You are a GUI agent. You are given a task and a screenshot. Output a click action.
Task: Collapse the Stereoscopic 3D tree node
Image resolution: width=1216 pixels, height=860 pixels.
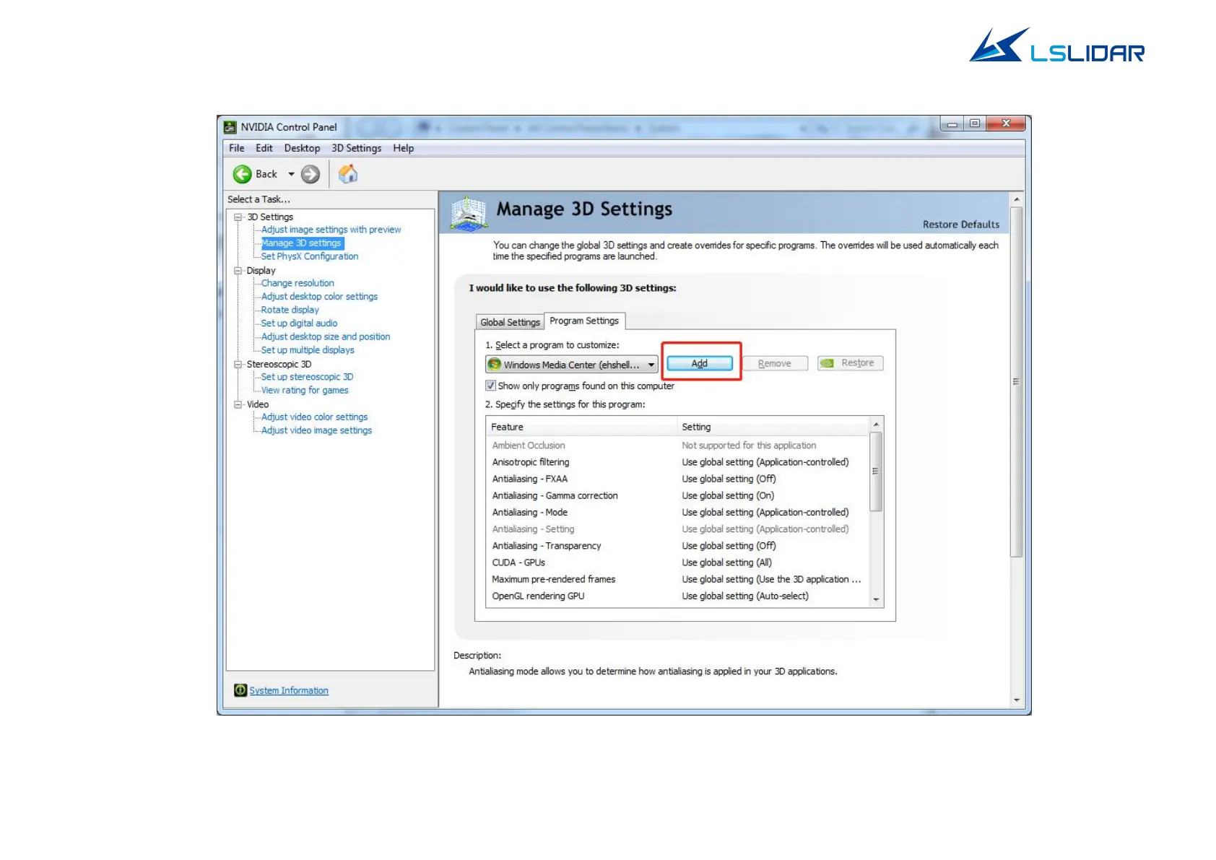click(x=238, y=365)
